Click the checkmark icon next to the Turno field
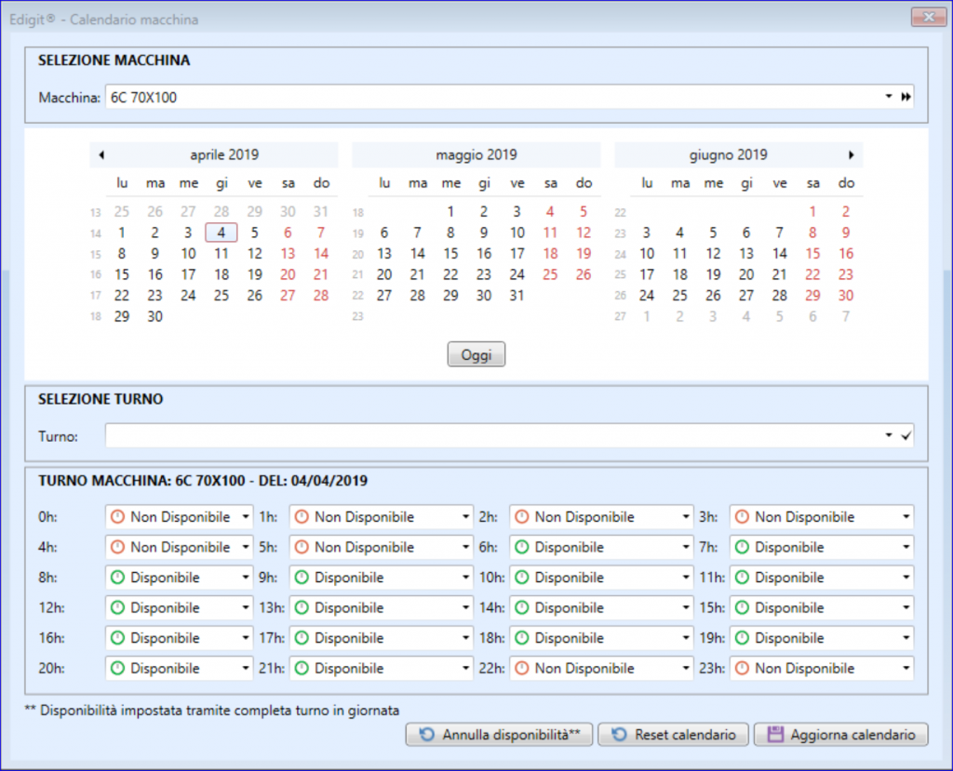This screenshot has width=953, height=771. point(906,436)
